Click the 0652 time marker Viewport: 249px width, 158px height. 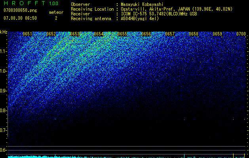(x=51, y=34)
